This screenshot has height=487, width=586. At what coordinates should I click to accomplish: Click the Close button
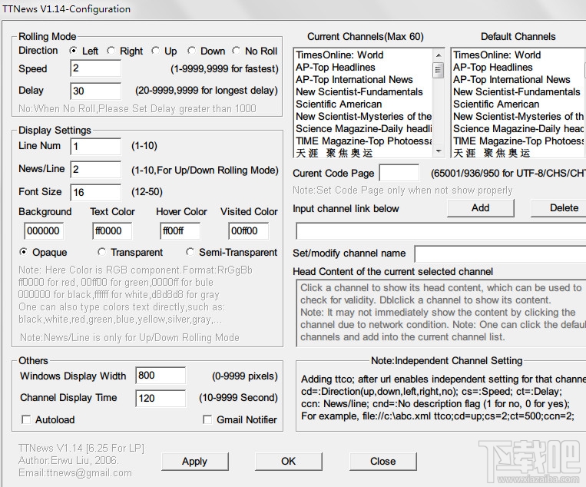(383, 461)
